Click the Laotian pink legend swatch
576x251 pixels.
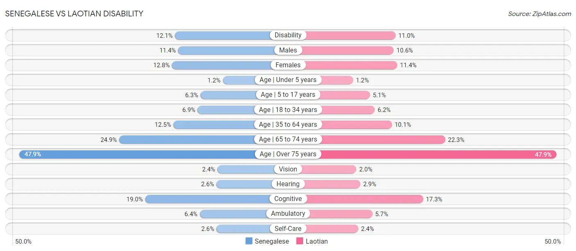pos(300,241)
